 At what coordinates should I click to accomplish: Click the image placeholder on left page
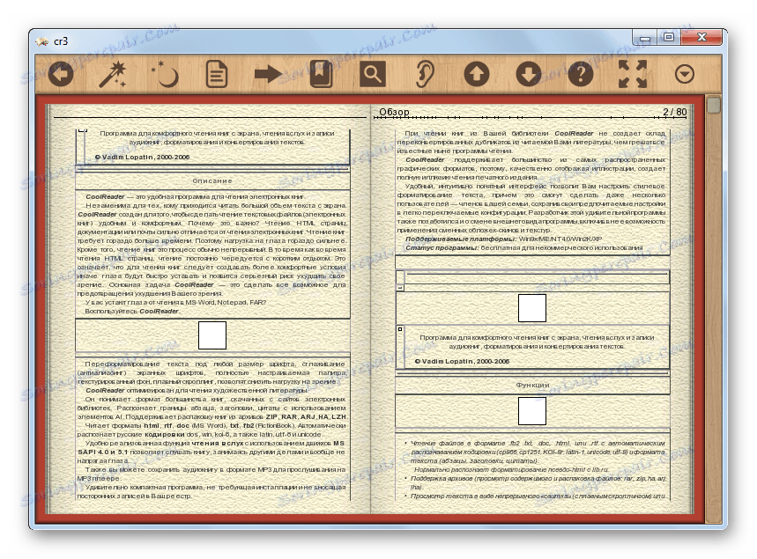(x=212, y=335)
